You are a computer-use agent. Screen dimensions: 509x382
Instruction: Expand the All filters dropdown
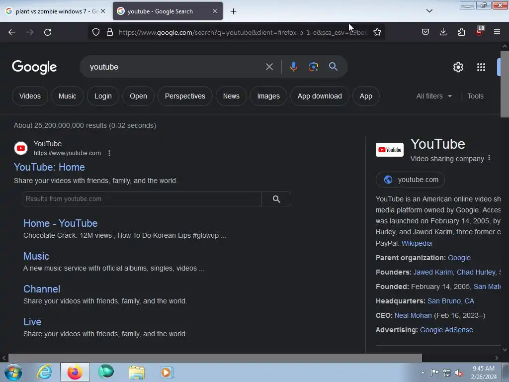[x=434, y=96]
